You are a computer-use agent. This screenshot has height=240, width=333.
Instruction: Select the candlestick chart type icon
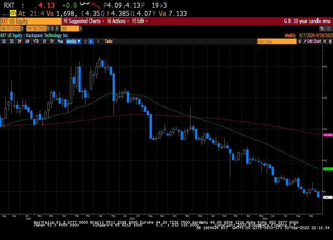coord(91,41)
